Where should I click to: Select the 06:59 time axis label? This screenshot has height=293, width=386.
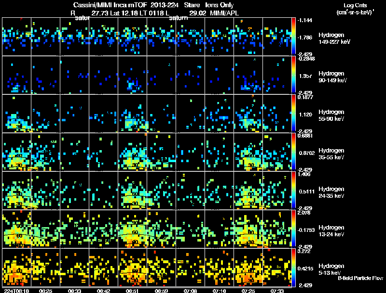[161, 291]
